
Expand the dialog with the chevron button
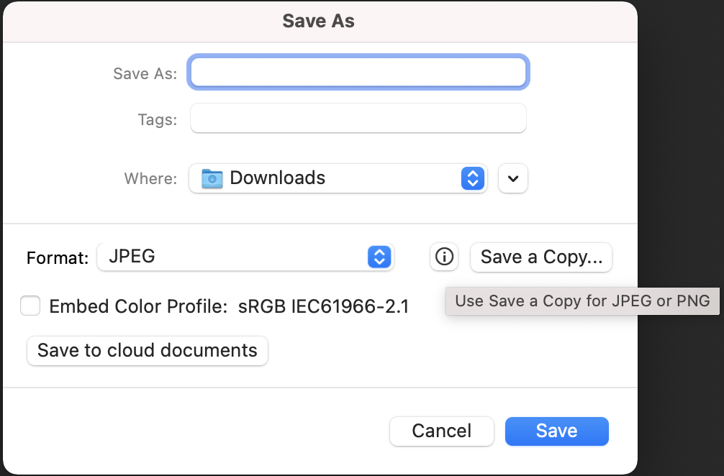512,179
